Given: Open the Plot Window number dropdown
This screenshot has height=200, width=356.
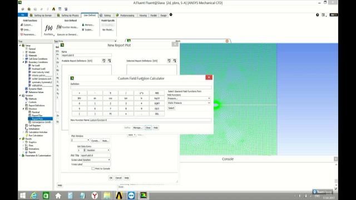Looking at the screenshot, I should click(80, 141).
